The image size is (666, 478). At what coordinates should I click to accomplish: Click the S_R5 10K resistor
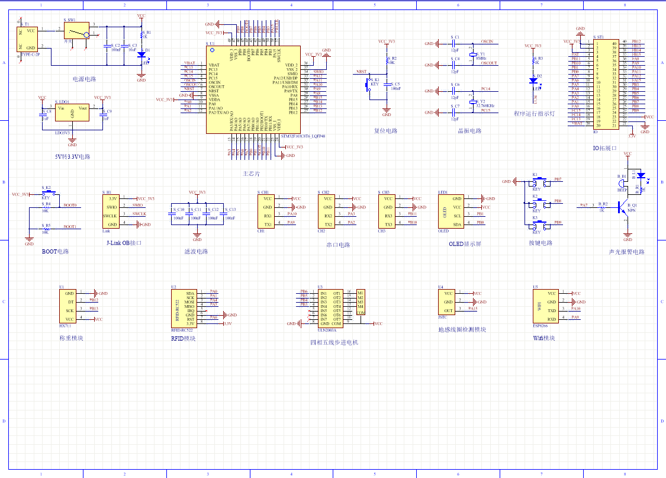(x=46, y=229)
